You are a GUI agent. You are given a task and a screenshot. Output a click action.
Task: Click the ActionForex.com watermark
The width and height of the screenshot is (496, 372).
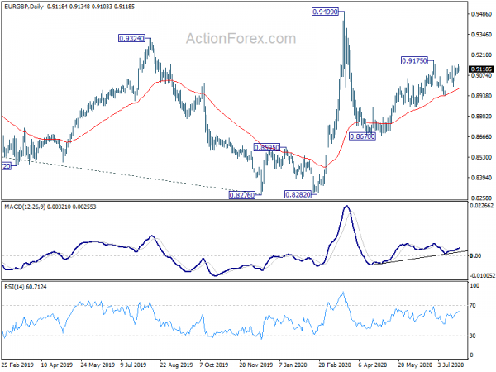[x=241, y=39]
